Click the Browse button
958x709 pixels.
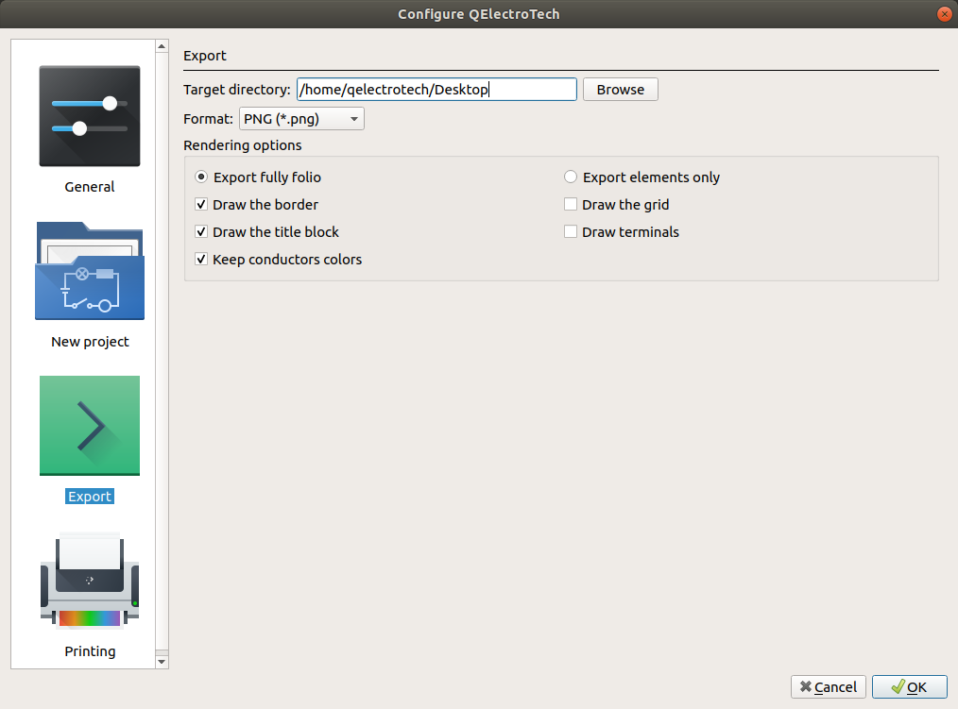pyautogui.click(x=620, y=89)
